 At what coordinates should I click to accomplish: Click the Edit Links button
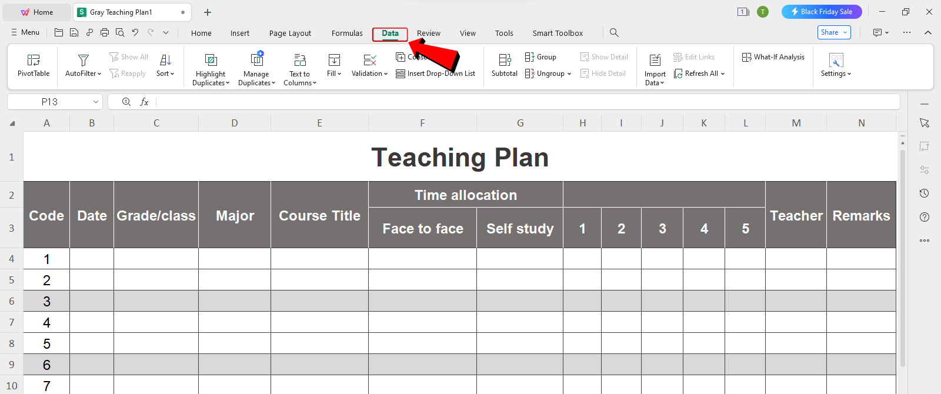tap(694, 57)
